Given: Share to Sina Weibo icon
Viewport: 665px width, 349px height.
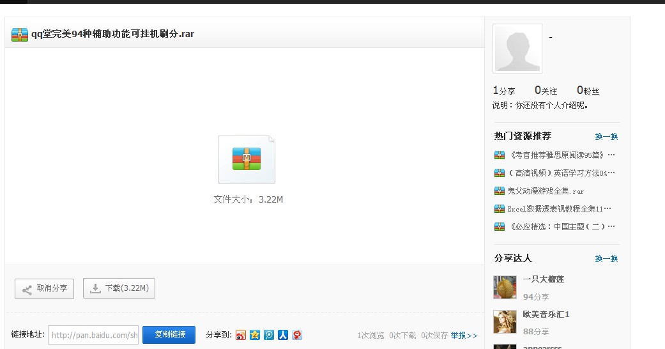Looking at the screenshot, I should click(x=240, y=335).
